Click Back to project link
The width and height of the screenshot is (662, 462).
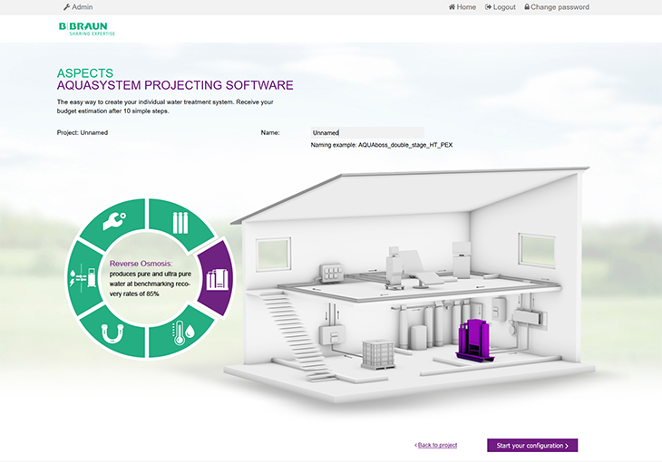click(x=436, y=445)
